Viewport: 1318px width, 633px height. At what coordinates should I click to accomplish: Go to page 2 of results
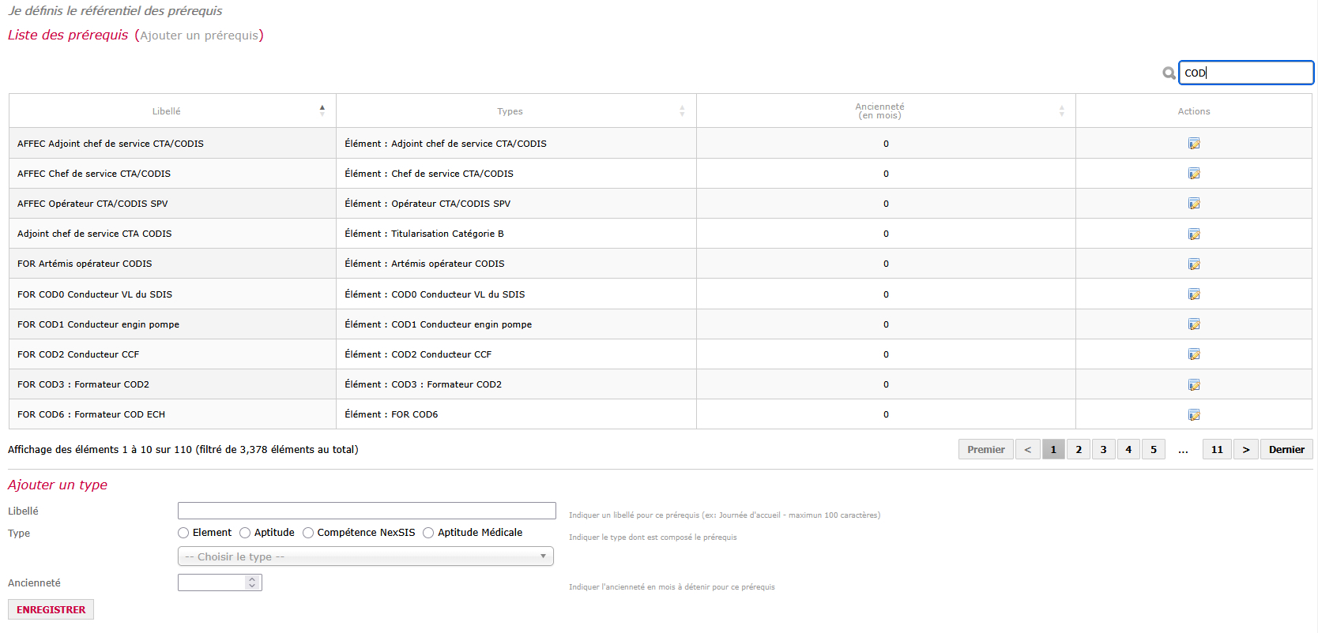tap(1079, 449)
